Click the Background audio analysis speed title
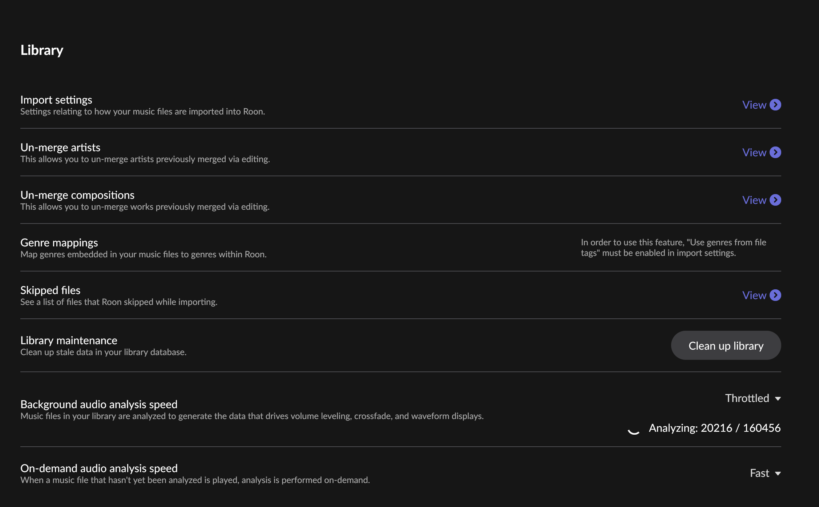Viewport: 819px width, 507px height. 99,404
